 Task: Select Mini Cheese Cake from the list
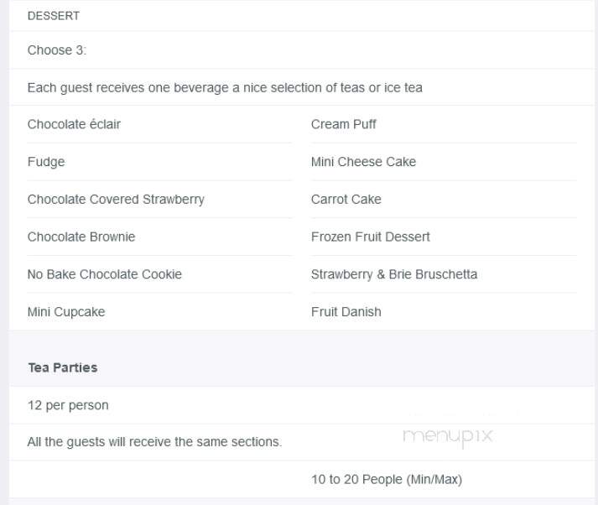point(363,162)
